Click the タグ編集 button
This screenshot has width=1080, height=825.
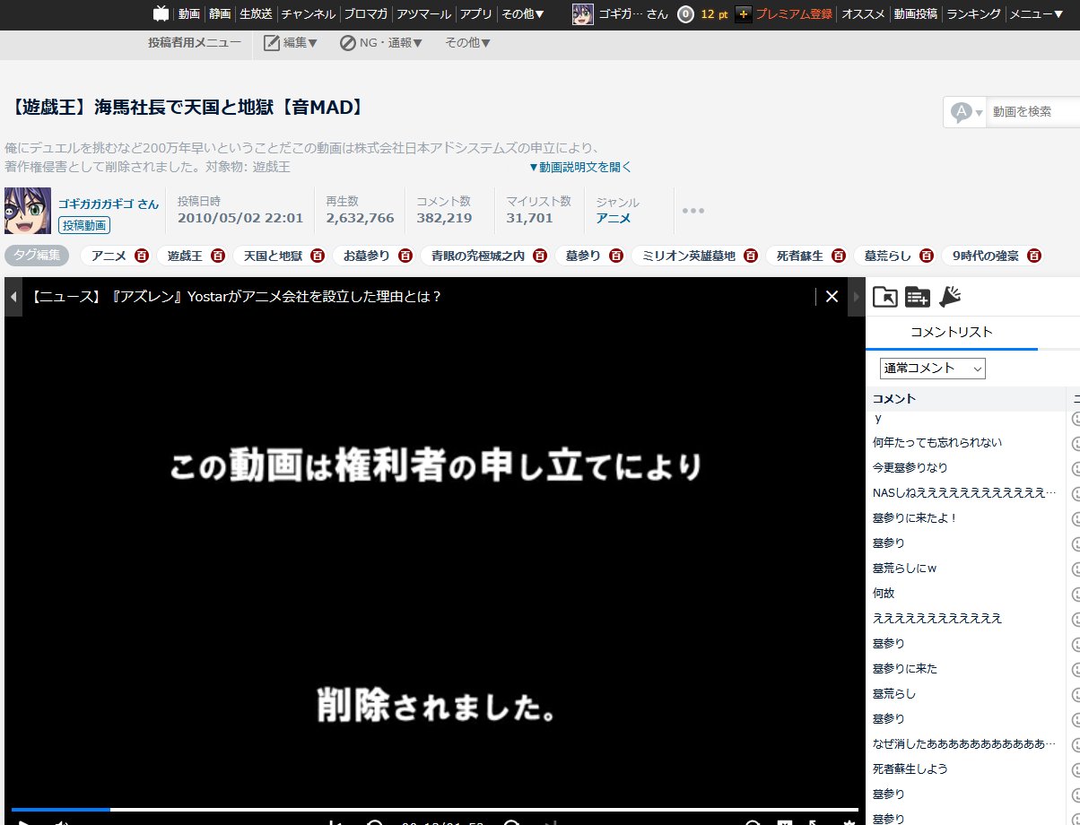point(37,255)
